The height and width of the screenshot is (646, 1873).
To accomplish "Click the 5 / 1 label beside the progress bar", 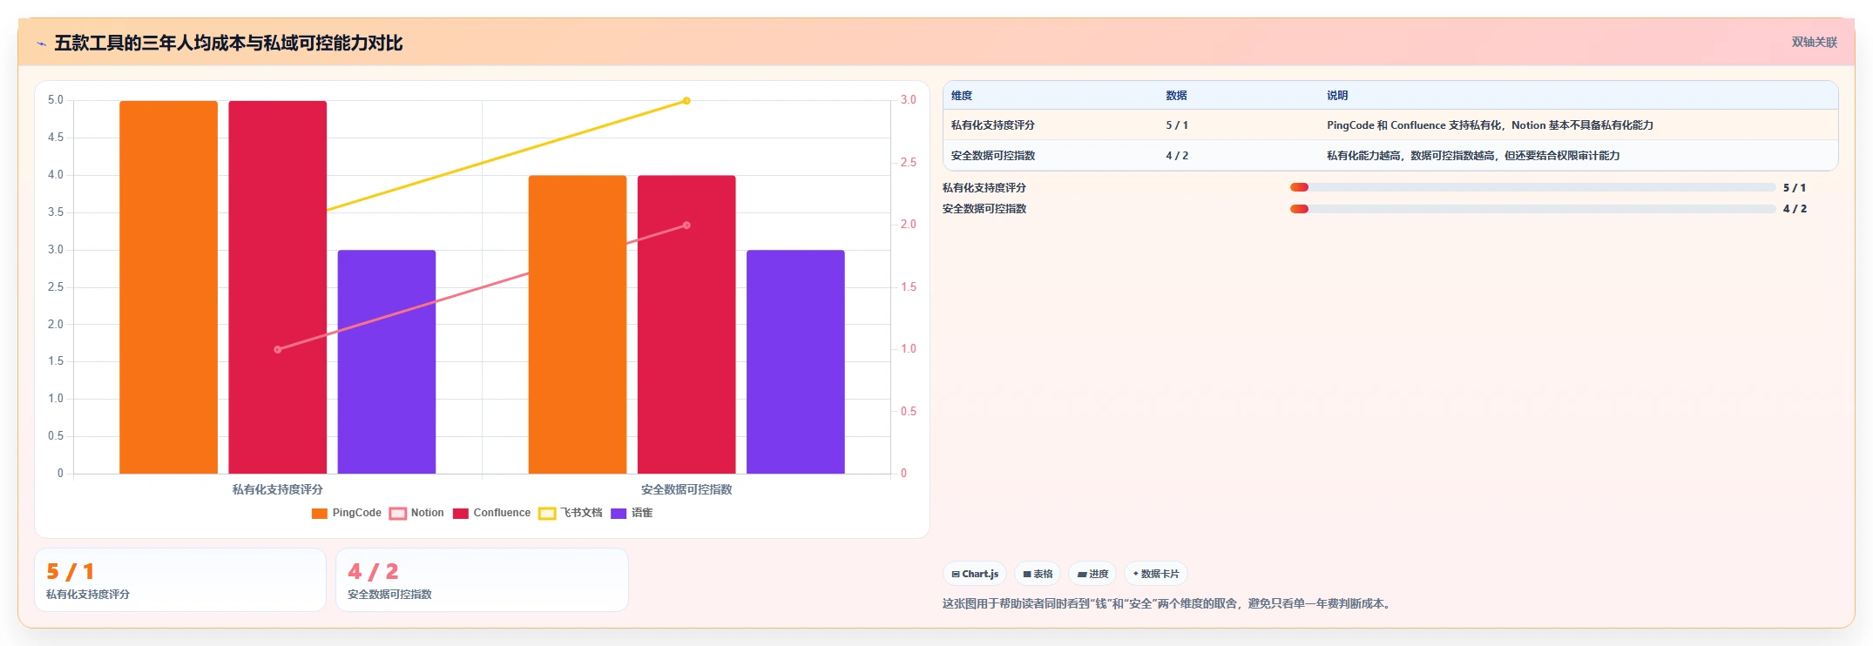I will click(1795, 188).
